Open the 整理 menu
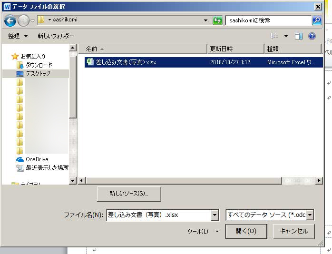This screenshot has height=254, width=332. tap(18, 36)
